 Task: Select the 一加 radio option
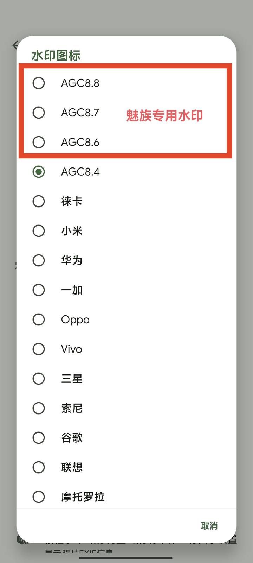(x=39, y=290)
